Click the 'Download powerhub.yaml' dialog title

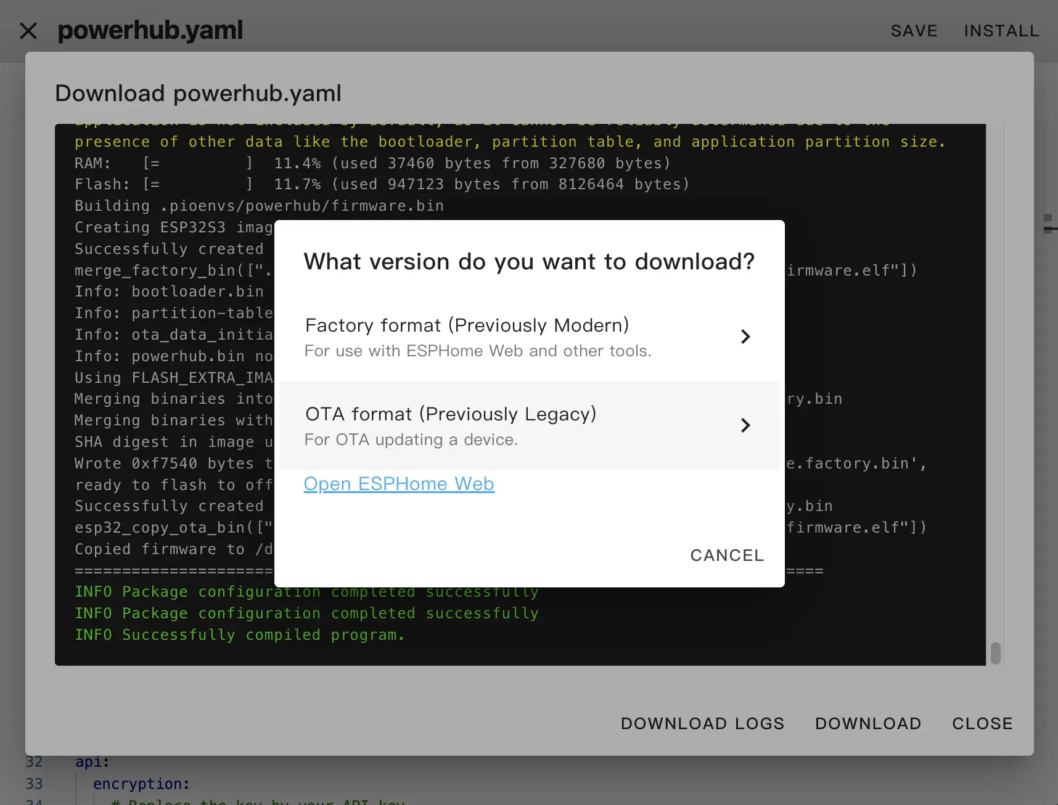[x=198, y=94]
